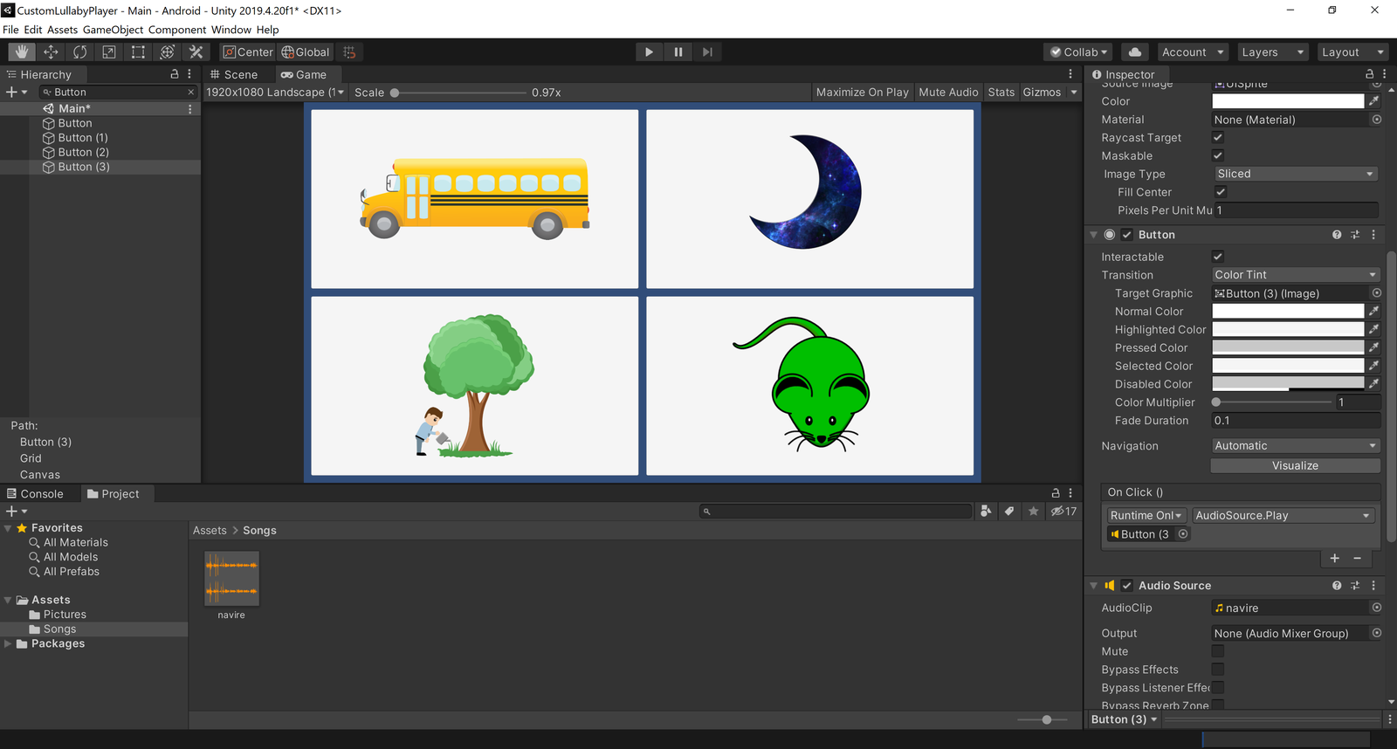Remove the On Click event entry
This screenshot has width=1397, height=749.
click(x=1357, y=558)
